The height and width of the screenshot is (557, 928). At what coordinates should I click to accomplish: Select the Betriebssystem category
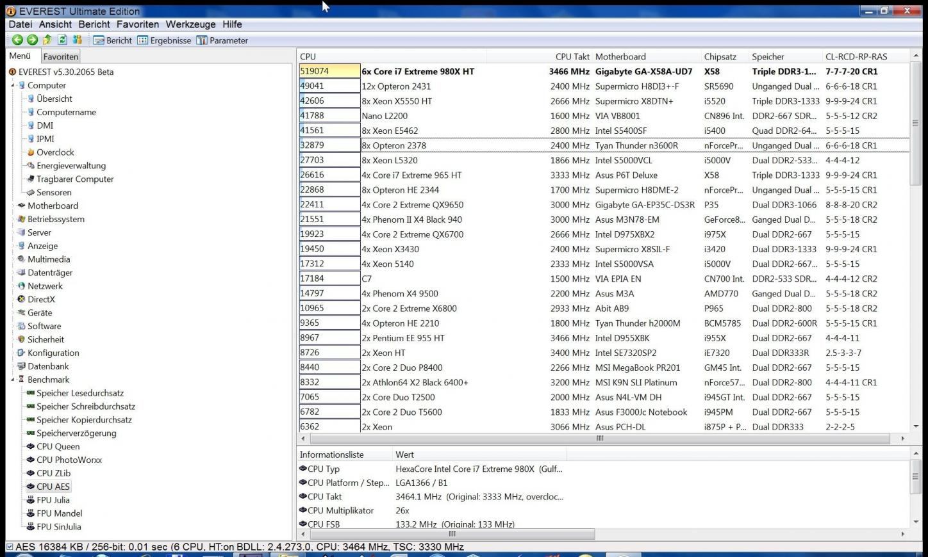[51, 220]
